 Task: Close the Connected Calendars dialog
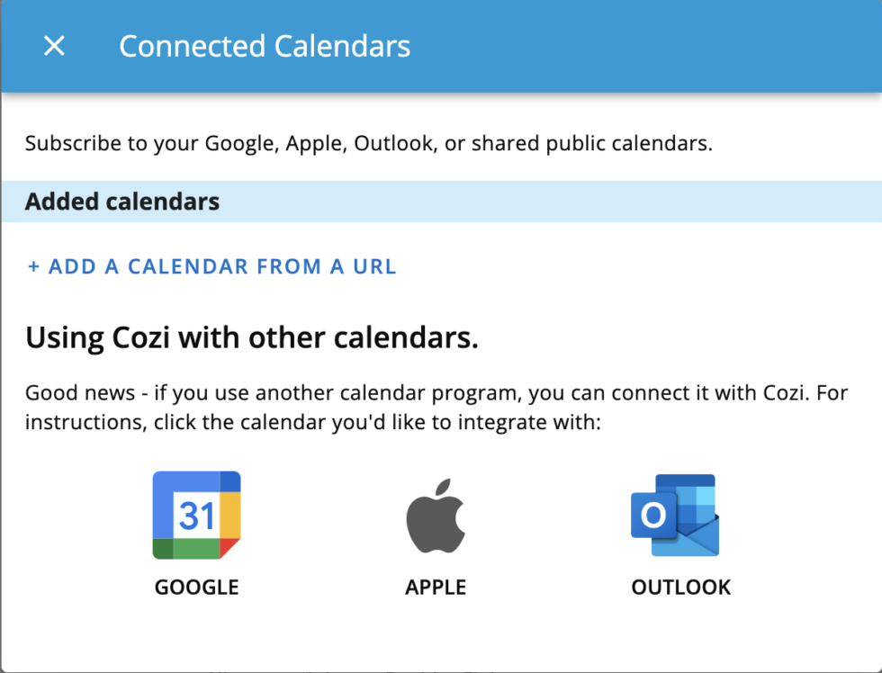click(x=55, y=46)
